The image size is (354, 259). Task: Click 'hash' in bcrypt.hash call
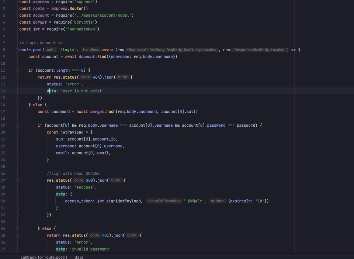[x=111, y=112]
